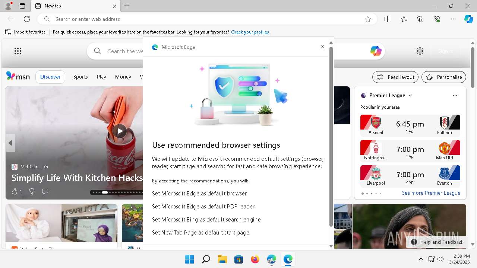
Task: Open comments on Kitchen Hacks story
Action: click(x=45, y=191)
